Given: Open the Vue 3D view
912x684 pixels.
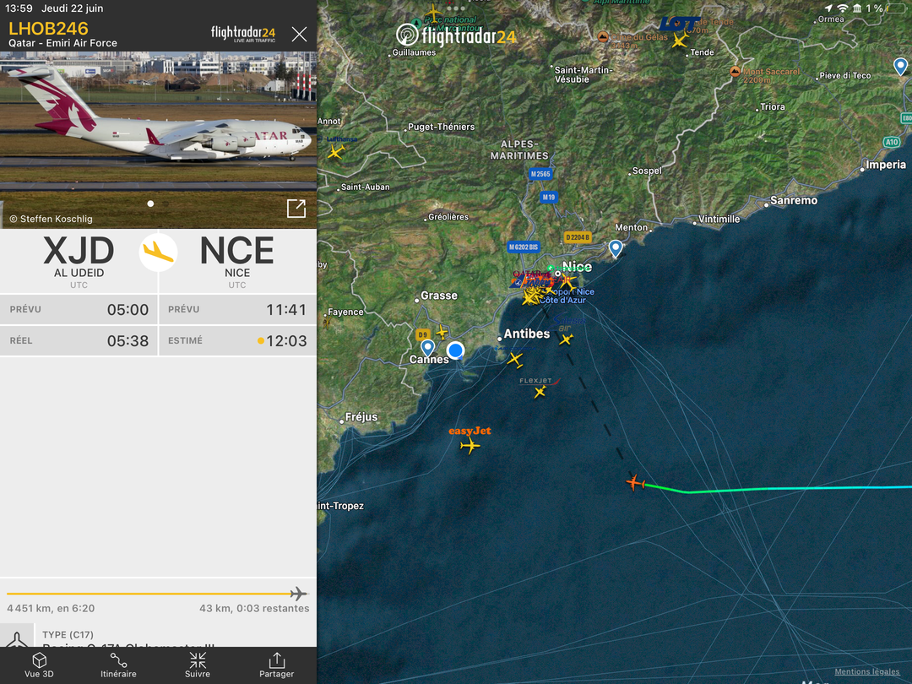Looking at the screenshot, I should point(39,665).
